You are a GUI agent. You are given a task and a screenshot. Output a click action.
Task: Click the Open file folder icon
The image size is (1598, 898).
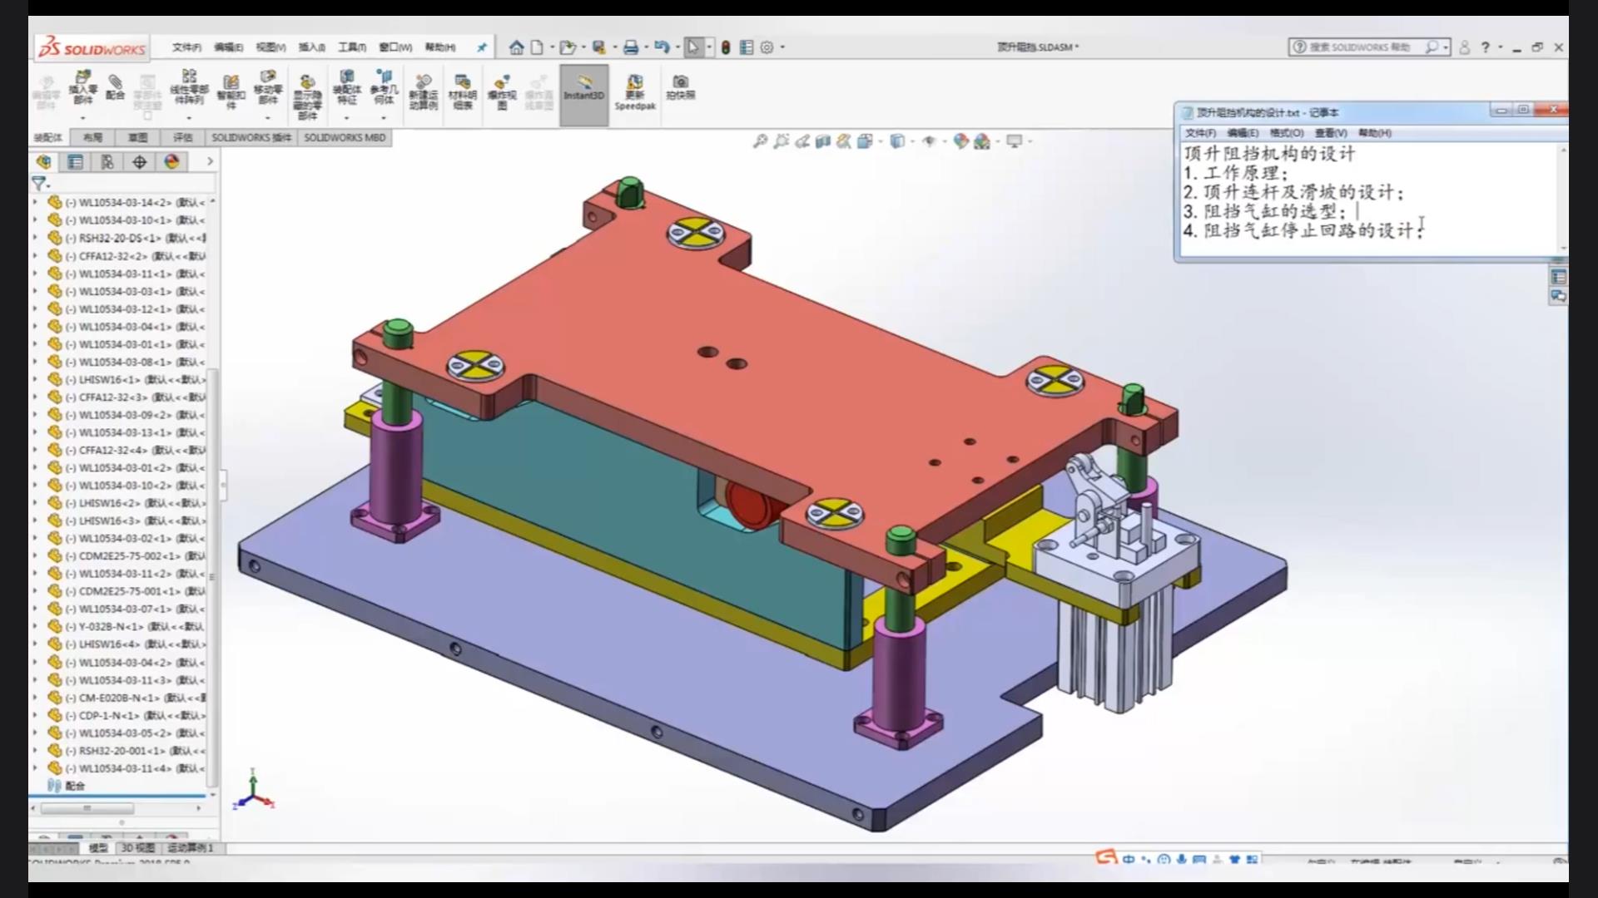pyautogui.click(x=568, y=47)
